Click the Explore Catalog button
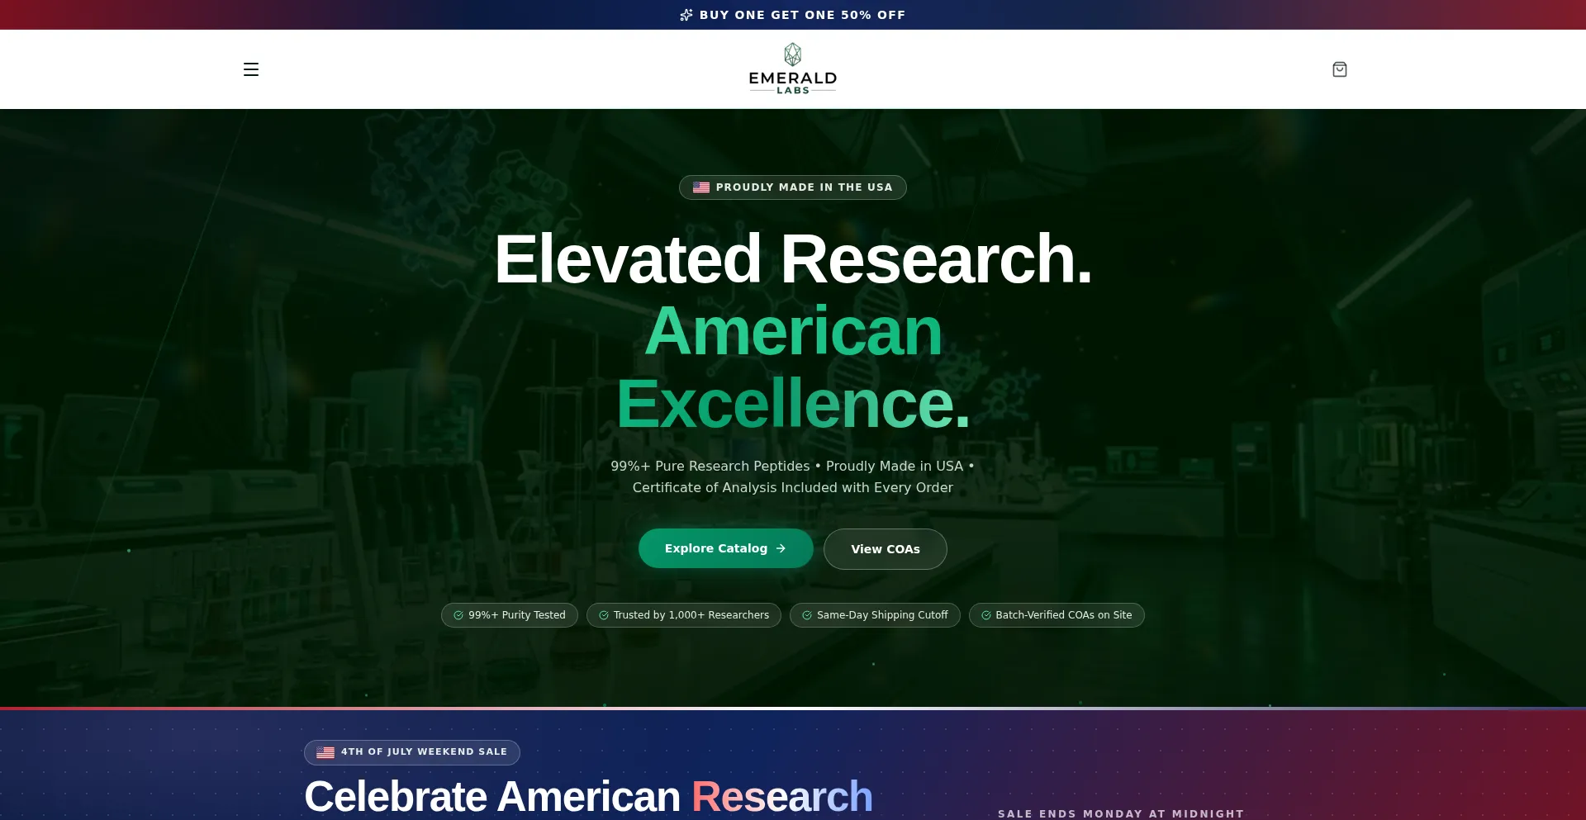 point(726,548)
